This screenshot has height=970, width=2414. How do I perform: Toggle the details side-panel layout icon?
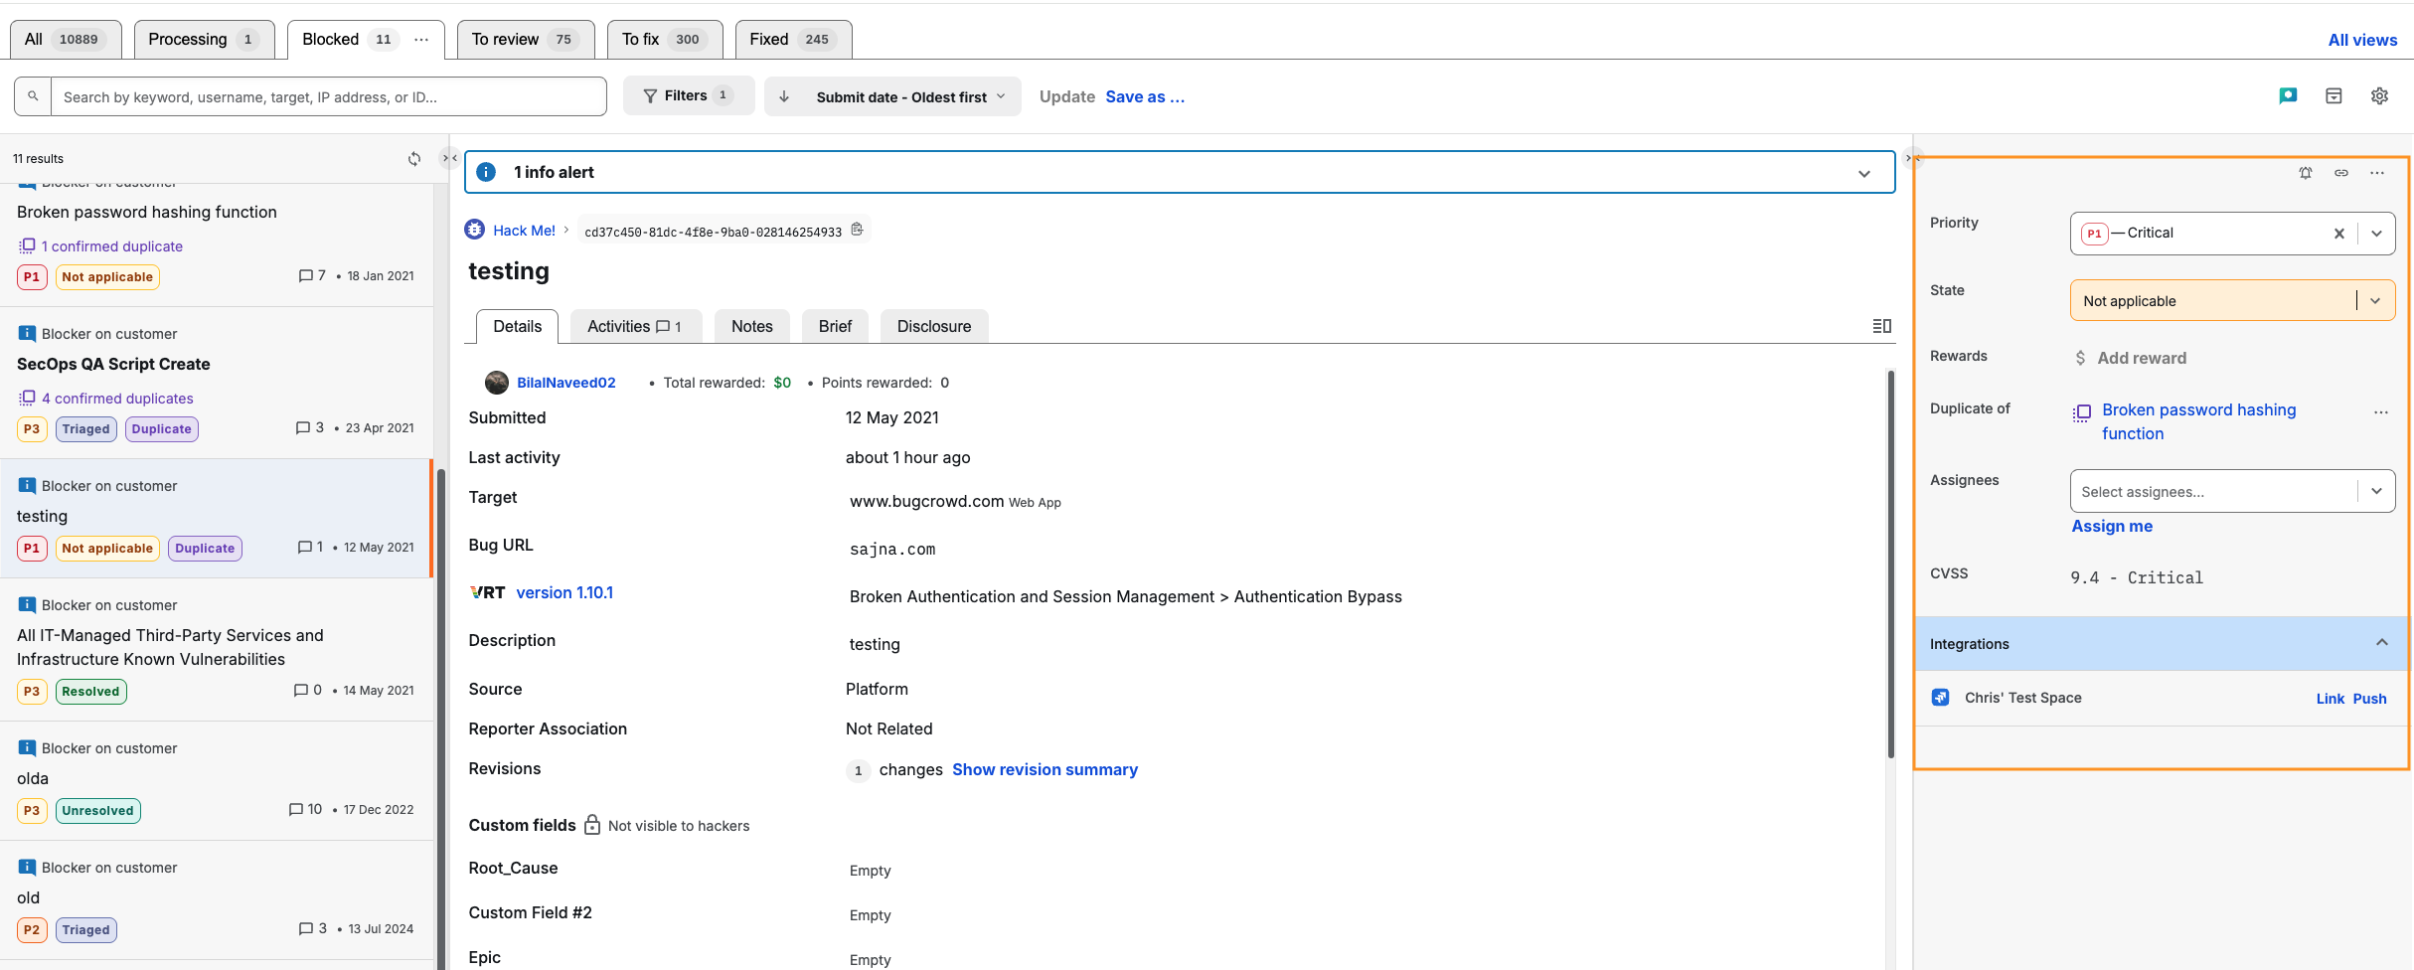pyautogui.click(x=1881, y=326)
